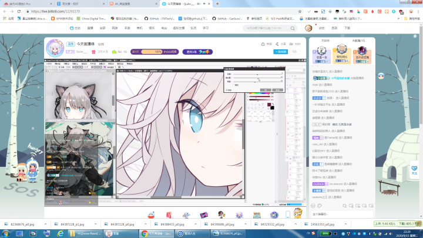Click the viewer count icon showing 3983
This screenshot has width=423, height=238.
click(291, 44)
